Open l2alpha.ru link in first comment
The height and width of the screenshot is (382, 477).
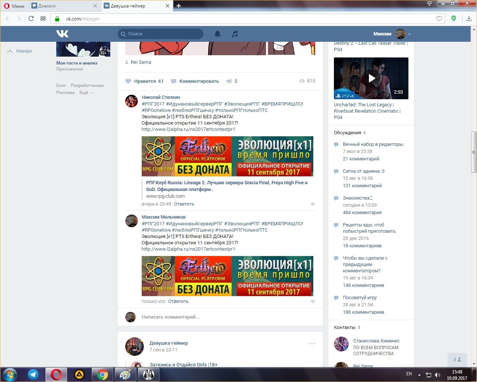click(188, 129)
